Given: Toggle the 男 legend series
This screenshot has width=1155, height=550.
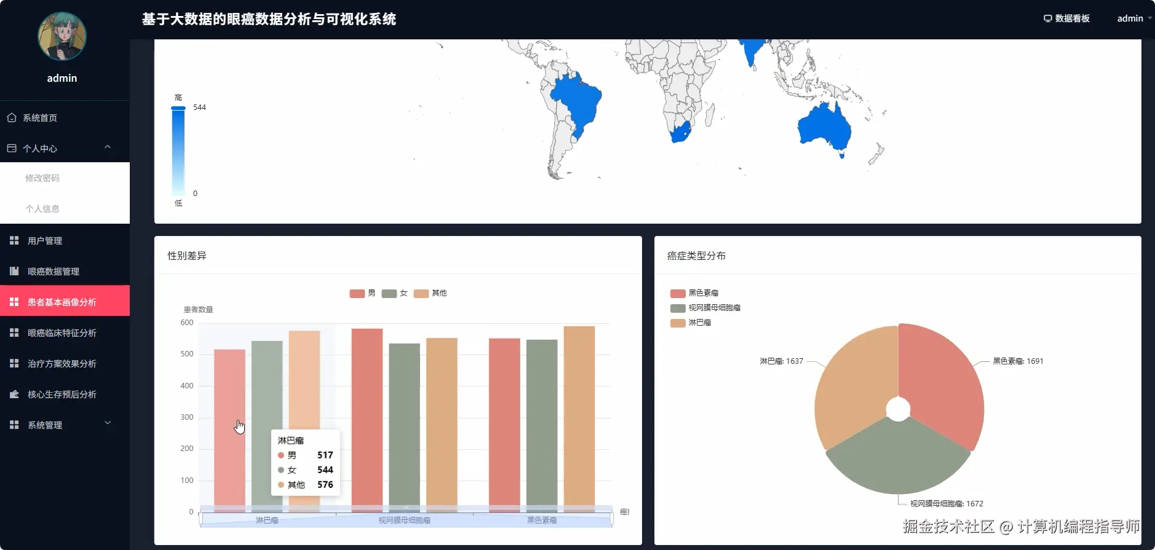Looking at the screenshot, I should click(362, 293).
